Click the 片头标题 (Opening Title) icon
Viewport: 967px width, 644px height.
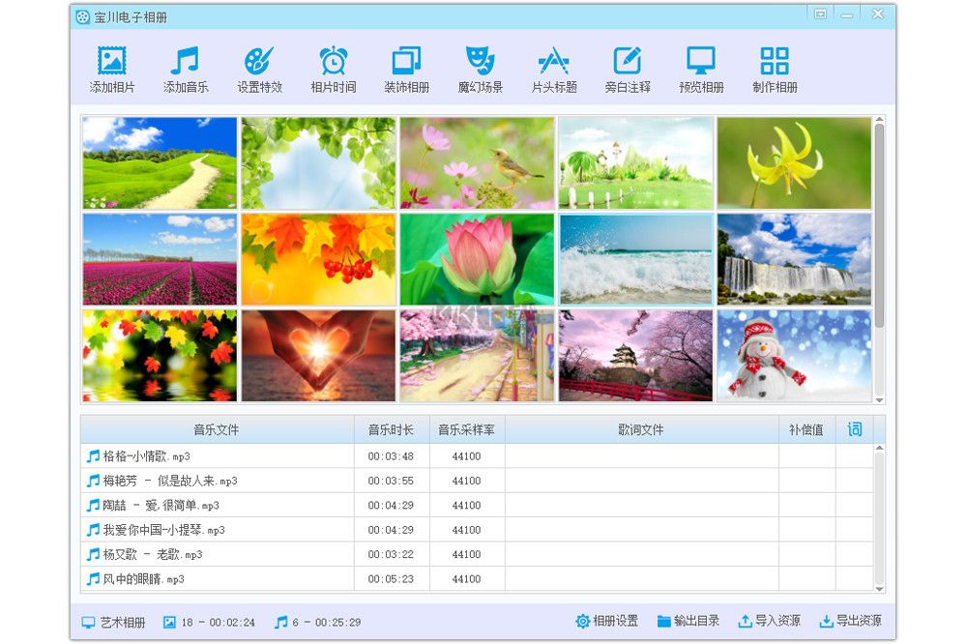click(553, 68)
